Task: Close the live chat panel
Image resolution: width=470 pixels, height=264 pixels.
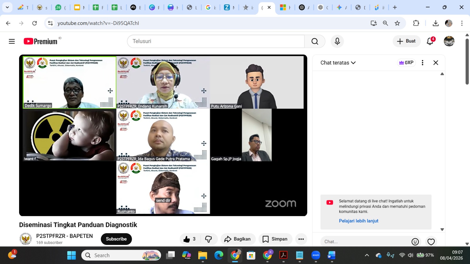Action: (436, 63)
